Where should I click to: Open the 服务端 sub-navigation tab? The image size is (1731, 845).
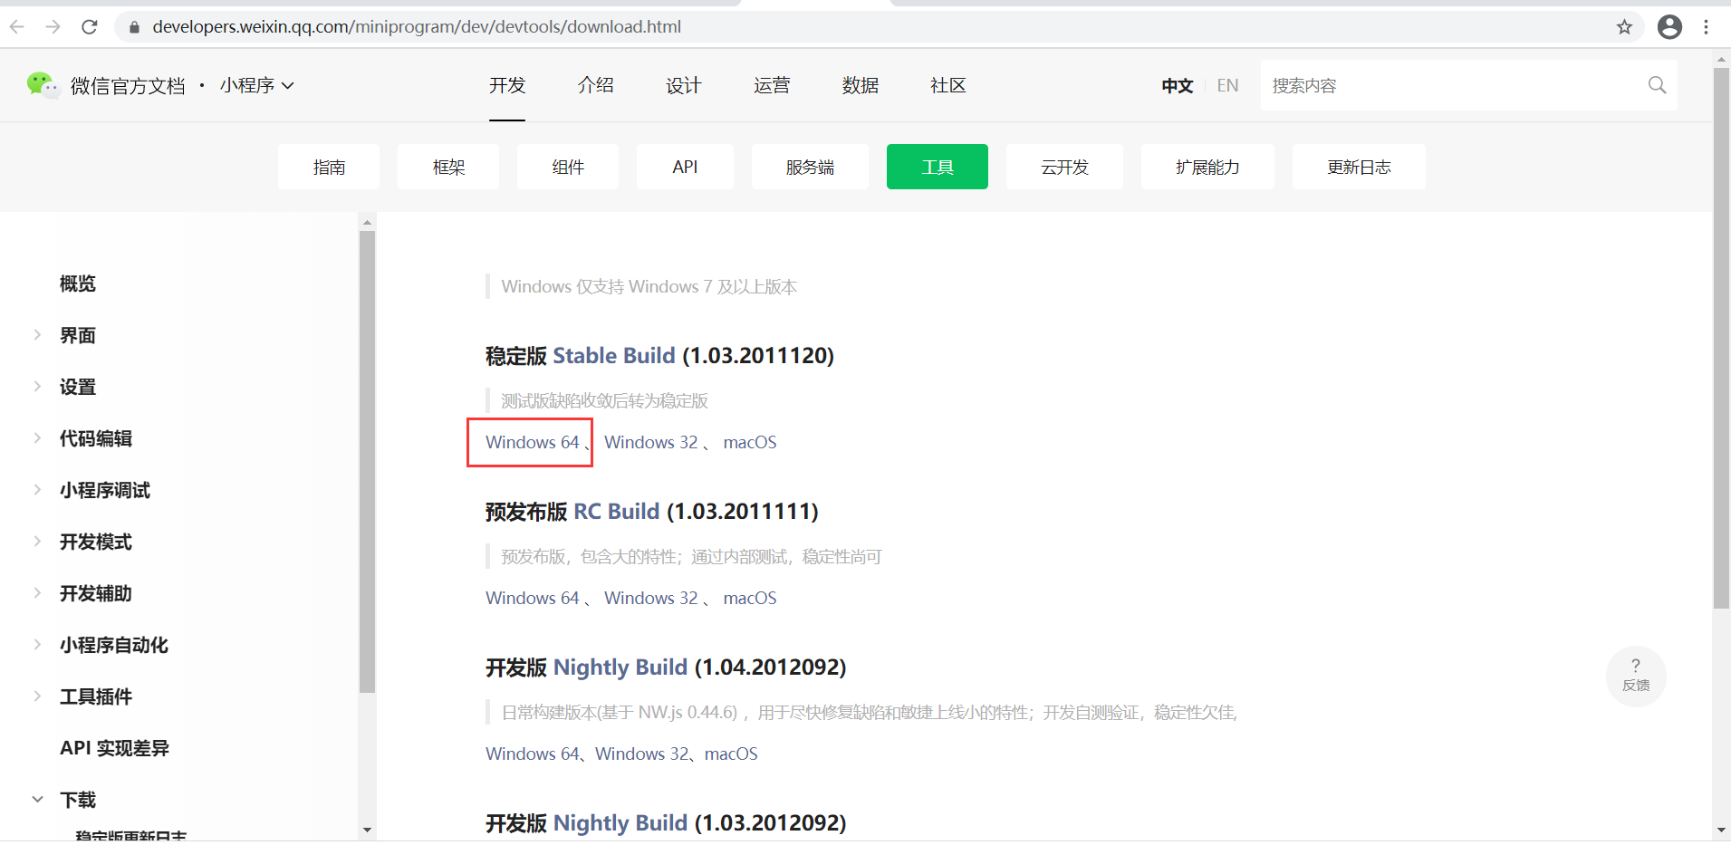click(x=810, y=167)
